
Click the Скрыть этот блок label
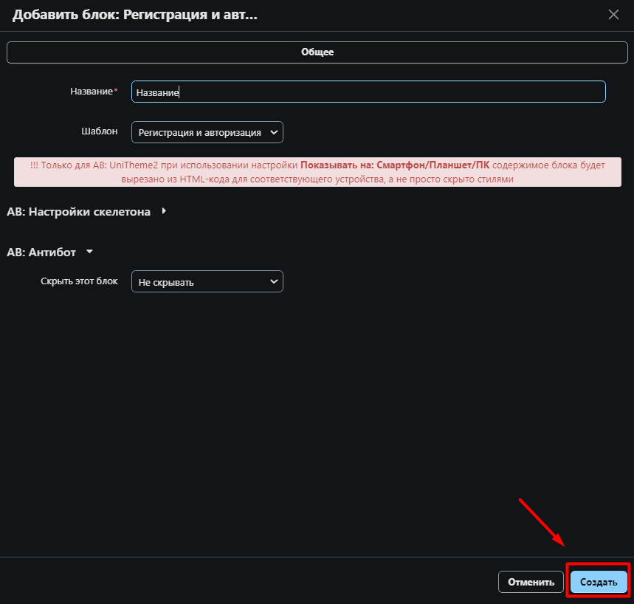[79, 281]
